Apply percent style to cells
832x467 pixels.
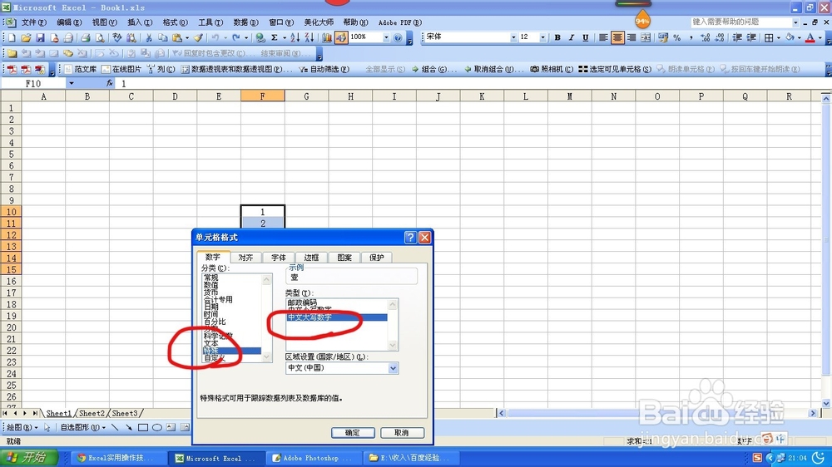(677, 37)
